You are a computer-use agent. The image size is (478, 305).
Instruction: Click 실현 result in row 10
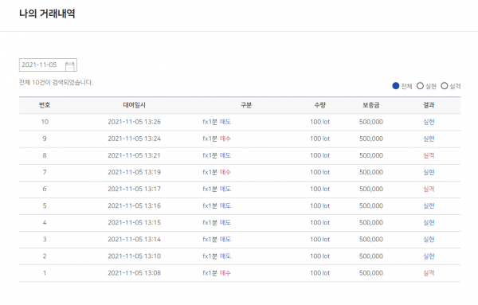tap(429, 122)
